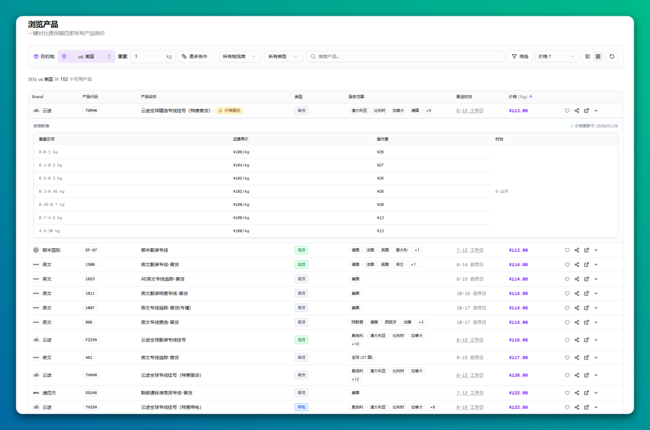Sort by the 价格 (1kg) column header
The image size is (650, 430).
(x=520, y=96)
